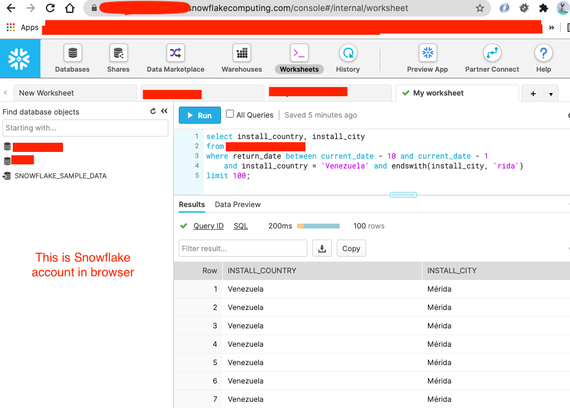This screenshot has width=570, height=408.
Task: Select the My worksheet tab
Action: pyautogui.click(x=438, y=93)
